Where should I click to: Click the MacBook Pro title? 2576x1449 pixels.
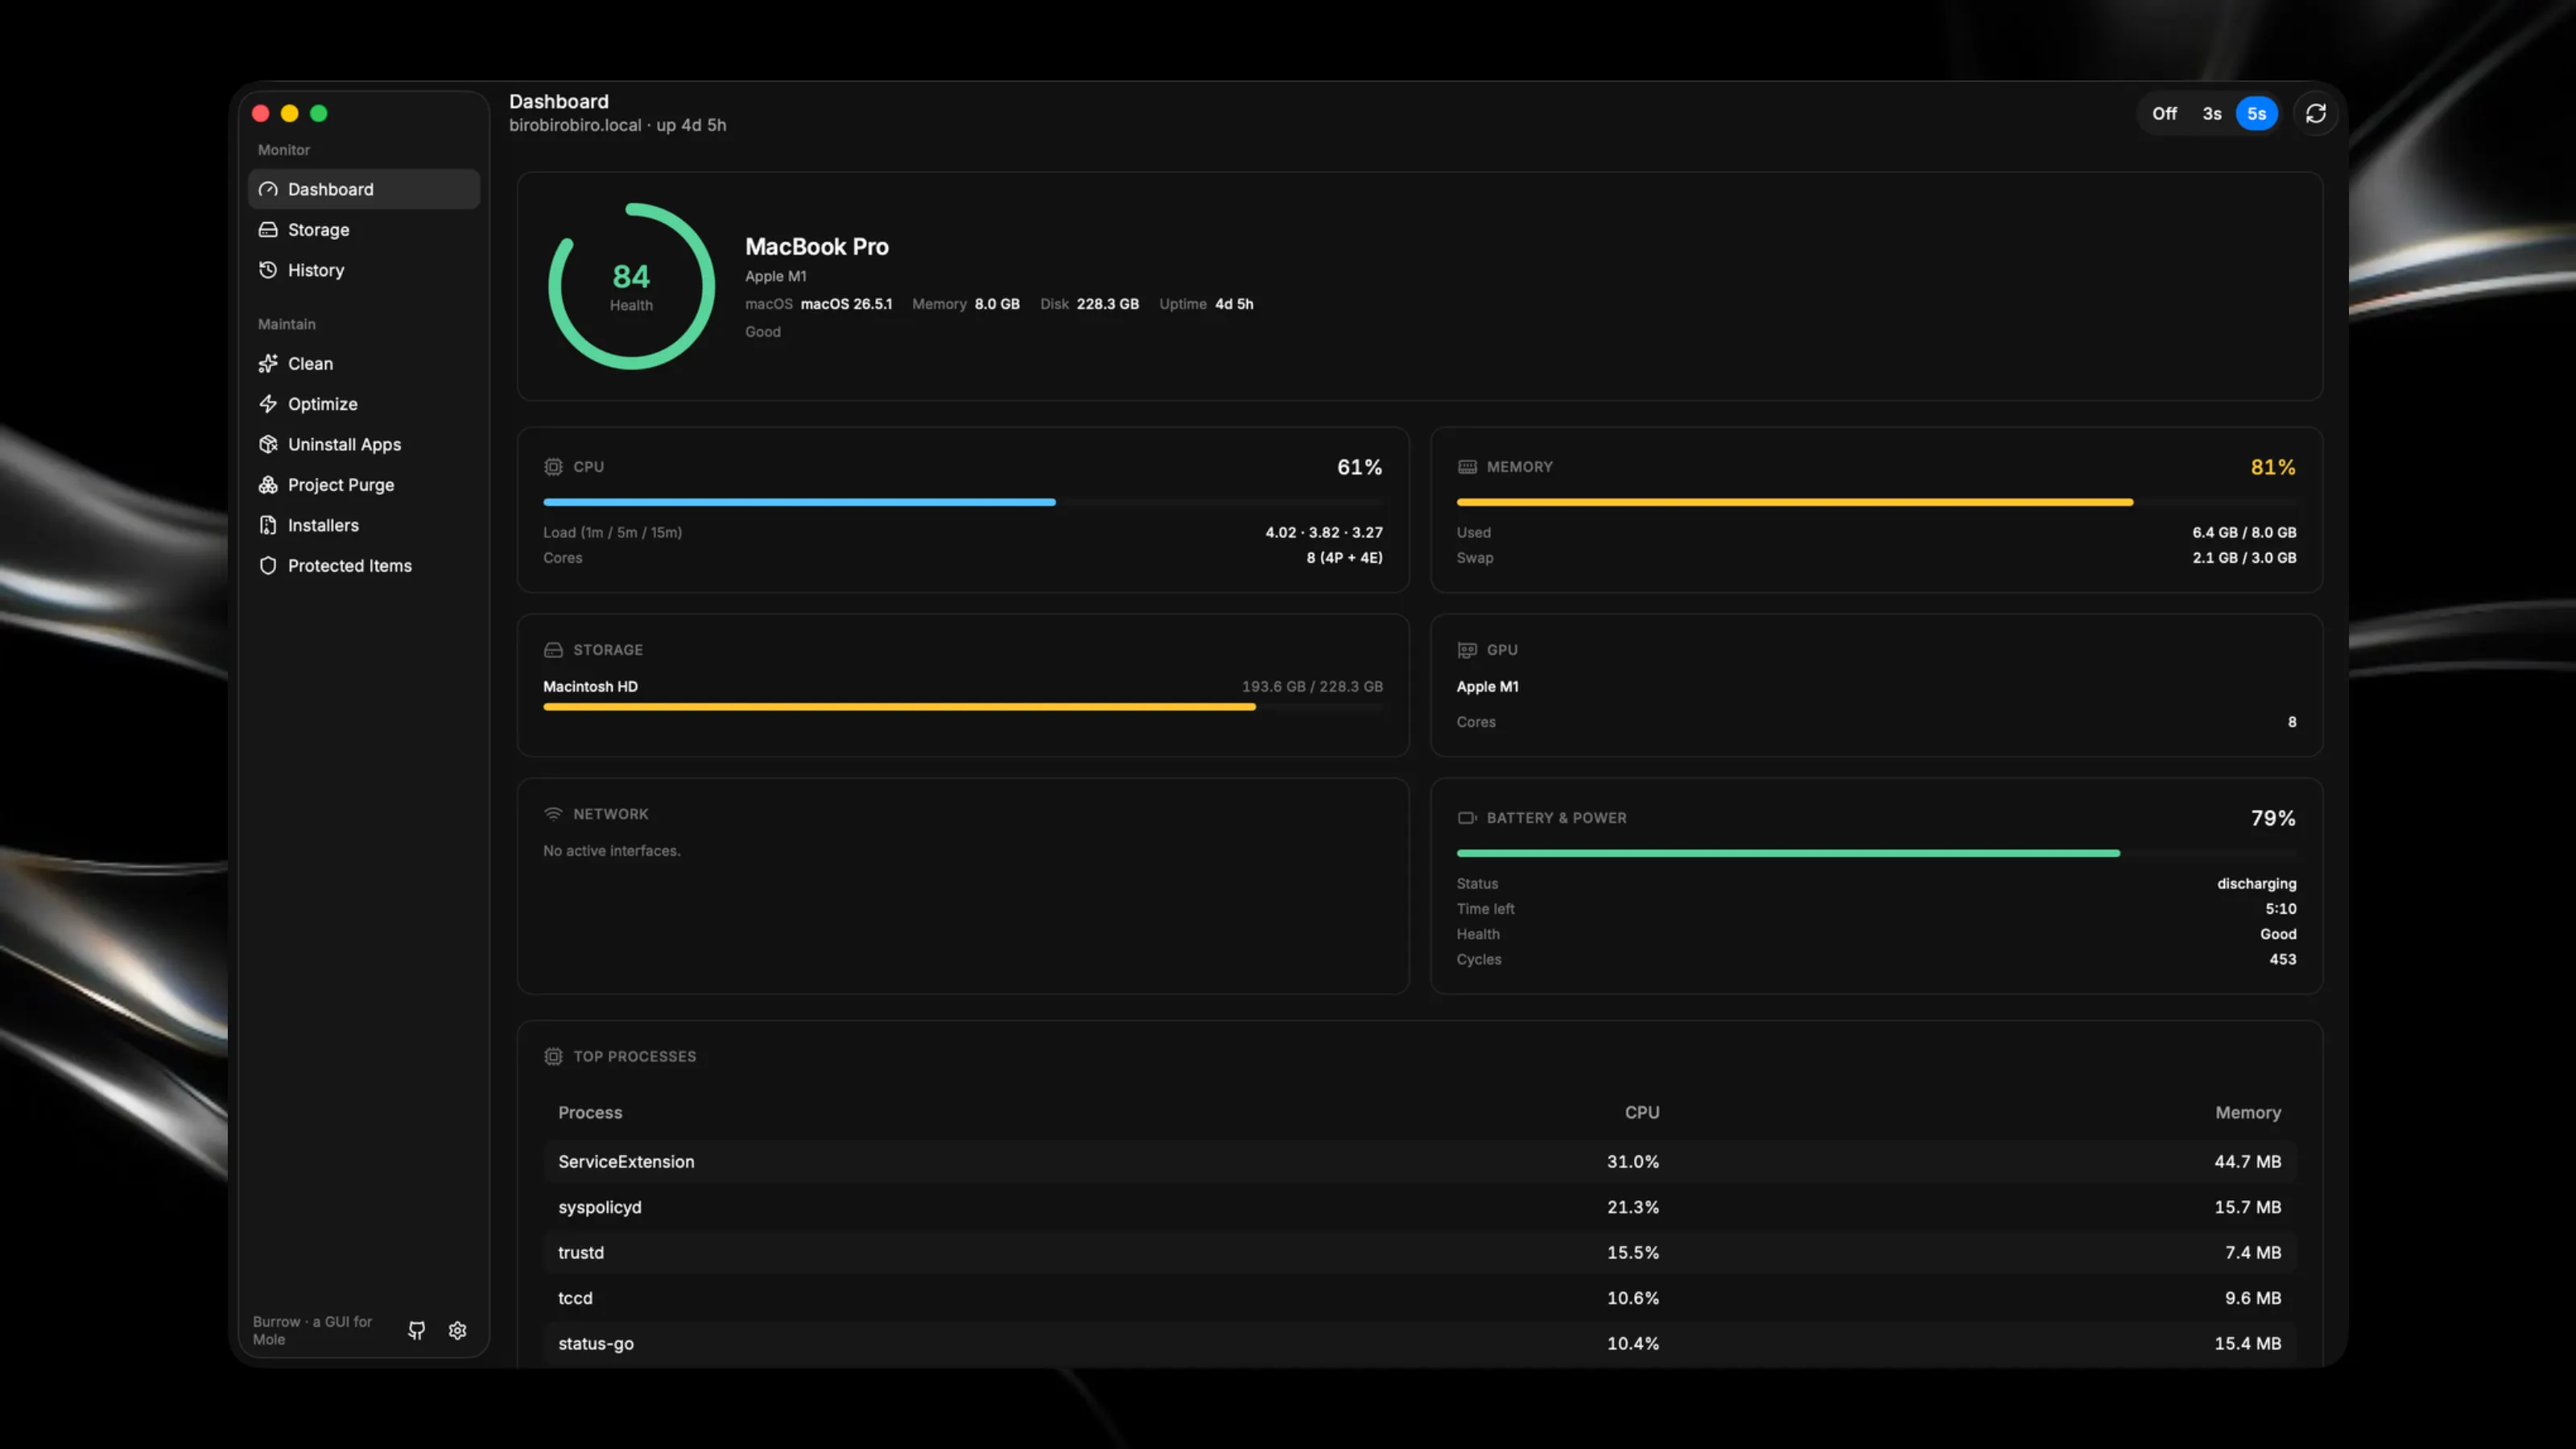(817, 246)
